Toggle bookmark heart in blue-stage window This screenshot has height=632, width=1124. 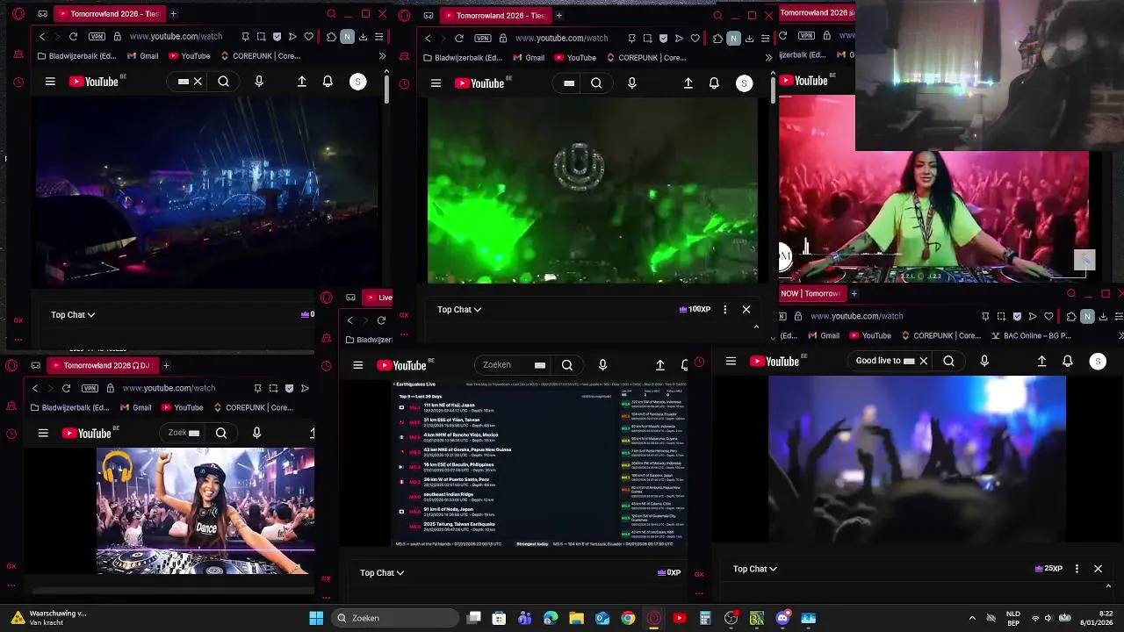[308, 37]
